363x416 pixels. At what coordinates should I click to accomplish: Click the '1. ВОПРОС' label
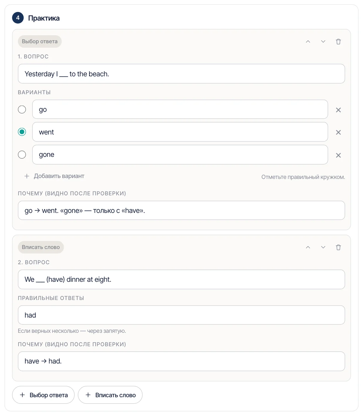[33, 57]
